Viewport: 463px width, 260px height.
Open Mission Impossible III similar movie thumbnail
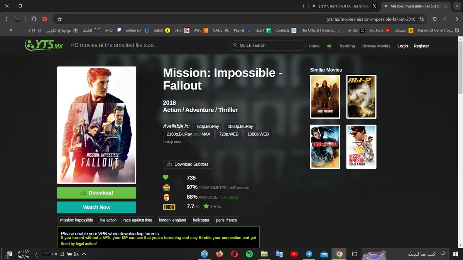[x=325, y=147]
